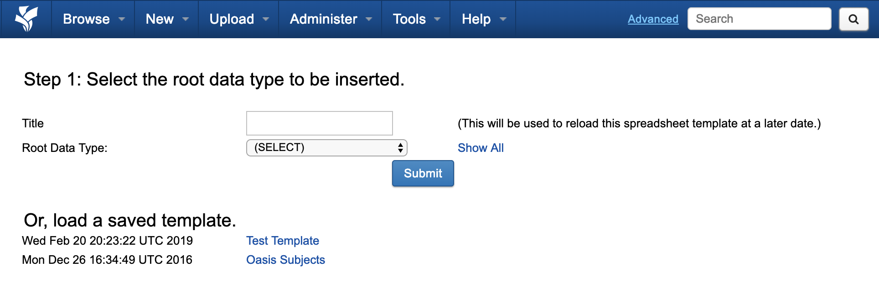Image resolution: width=879 pixels, height=292 pixels.
Task: Click the arrow next to Administer
Action: point(369,19)
